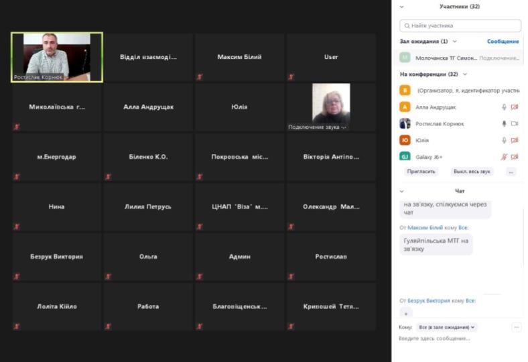Collapse the Чат panel chevron
This screenshot has width=528, height=362.
402,191
